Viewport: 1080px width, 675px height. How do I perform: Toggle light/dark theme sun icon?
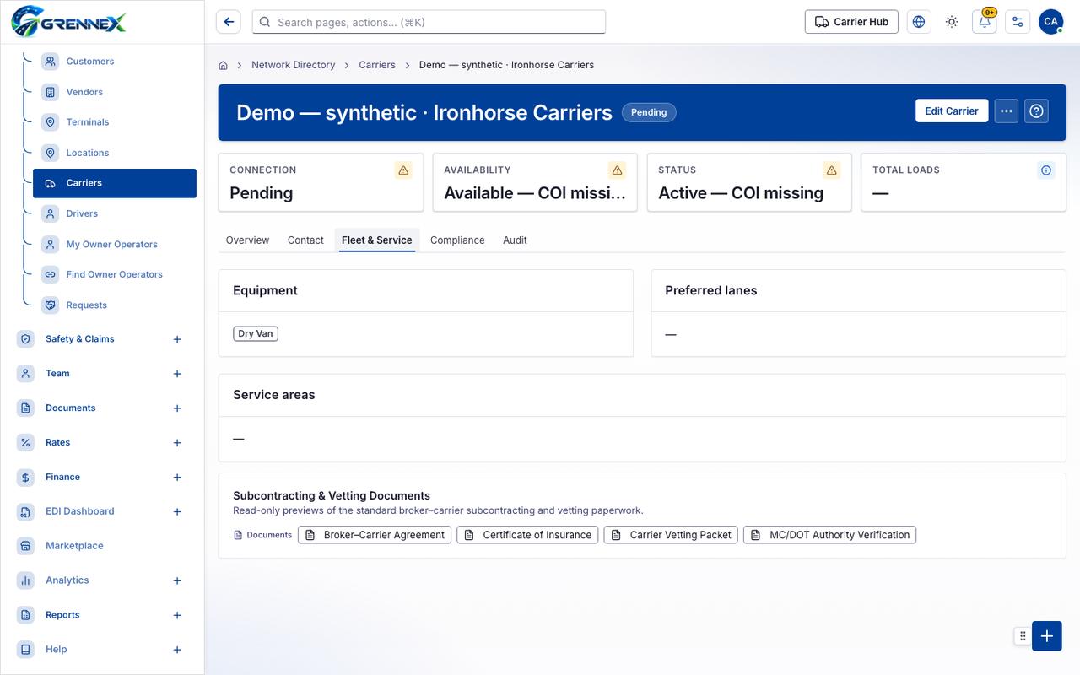coord(952,22)
